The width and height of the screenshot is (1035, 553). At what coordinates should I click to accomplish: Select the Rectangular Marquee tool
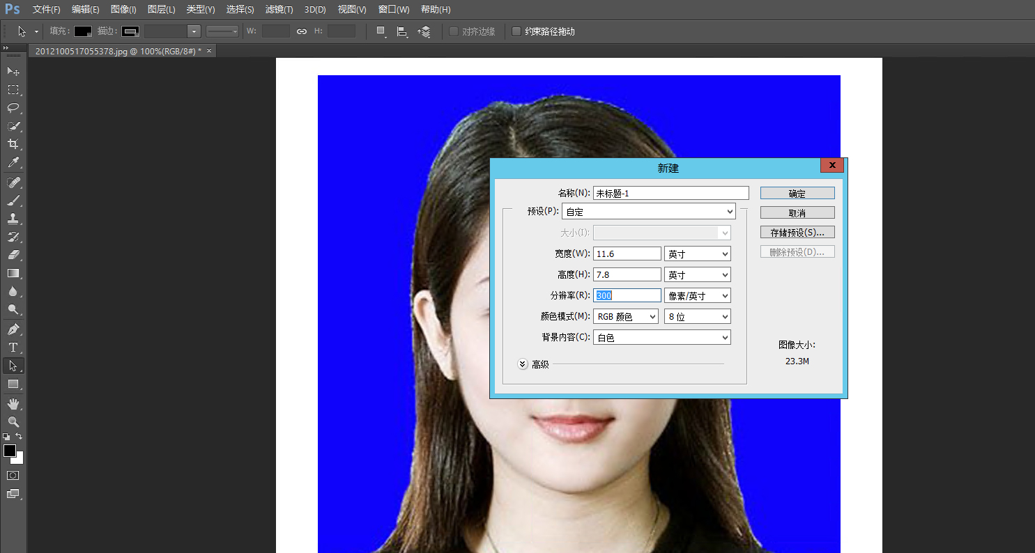click(x=13, y=90)
